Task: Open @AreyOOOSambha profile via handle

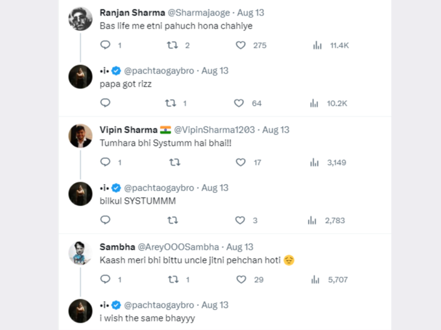Action: coord(178,247)
